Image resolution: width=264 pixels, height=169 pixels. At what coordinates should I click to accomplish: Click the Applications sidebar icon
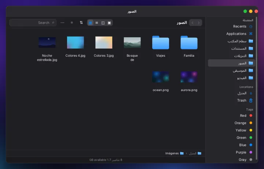[x=251, y=34]
